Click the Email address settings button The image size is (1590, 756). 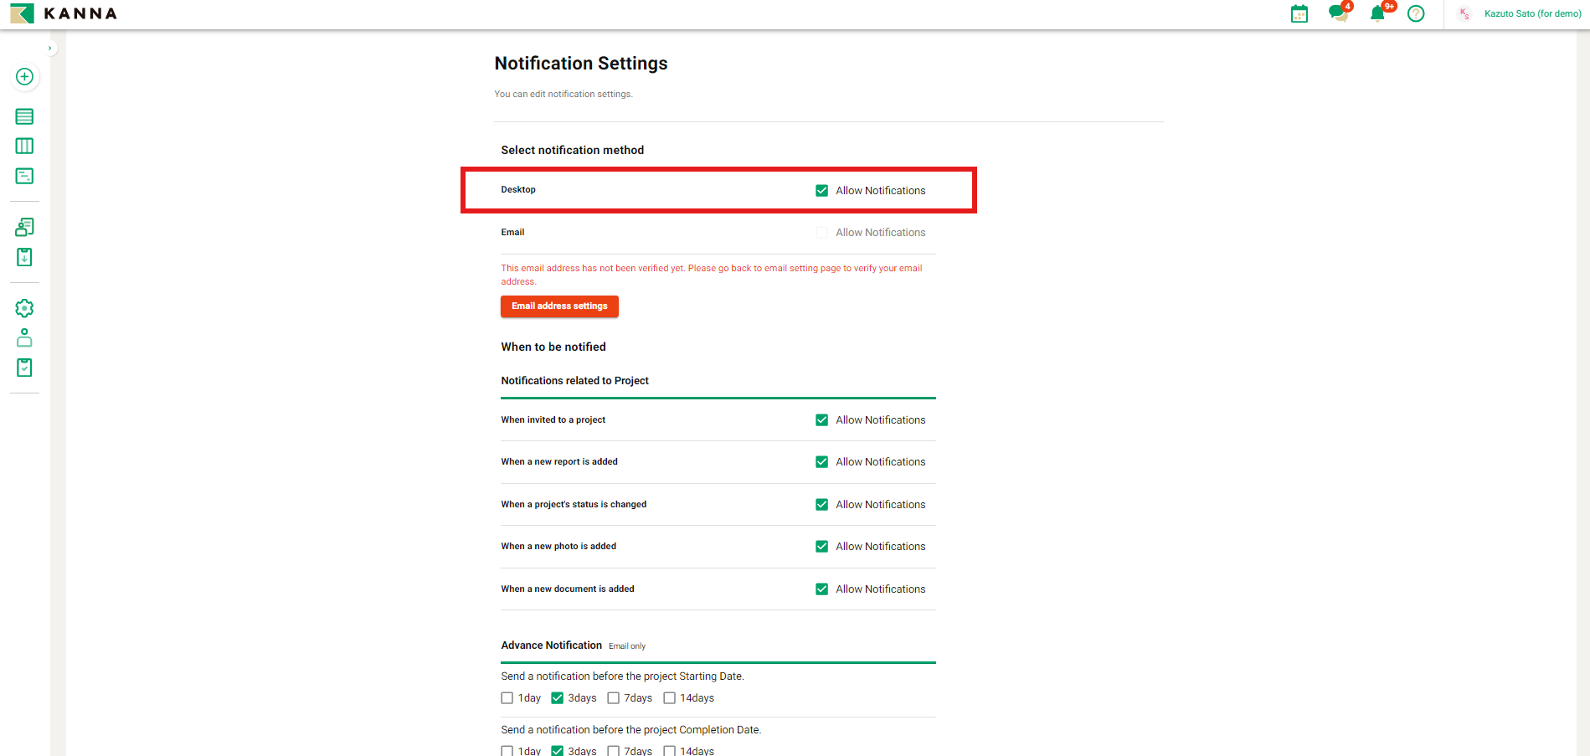(x=559, y=306)
